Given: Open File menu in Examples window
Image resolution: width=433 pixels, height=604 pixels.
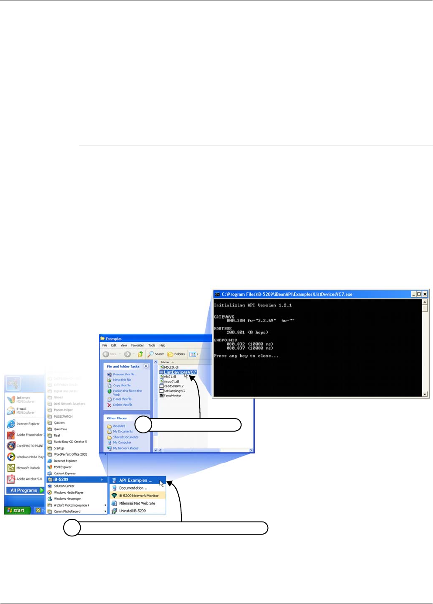Looking at the screenshot, I should 105,345.
